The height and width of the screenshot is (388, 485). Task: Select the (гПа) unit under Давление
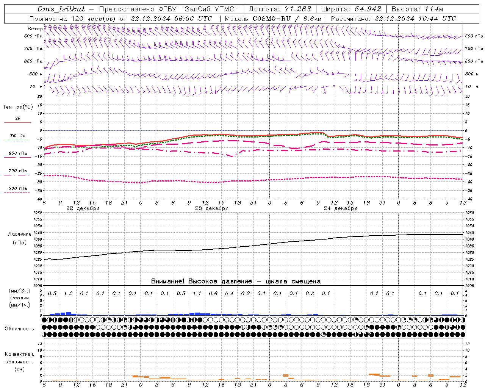[x=20, y=242]
